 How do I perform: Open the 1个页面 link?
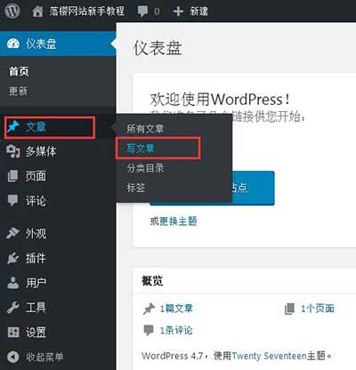pyautogui.click(x=318, y=309)
